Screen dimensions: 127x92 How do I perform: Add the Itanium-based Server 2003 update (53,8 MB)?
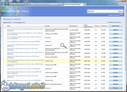(x=115, y=30)
